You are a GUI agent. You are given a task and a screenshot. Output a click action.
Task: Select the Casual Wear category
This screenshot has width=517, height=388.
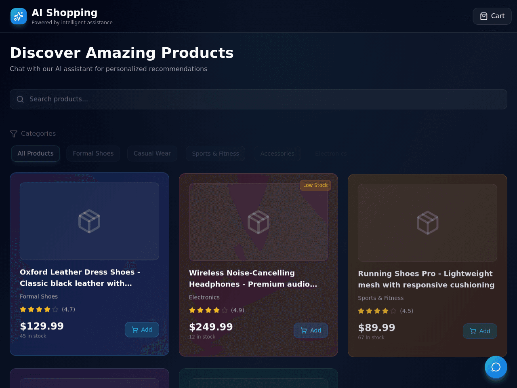152,154
